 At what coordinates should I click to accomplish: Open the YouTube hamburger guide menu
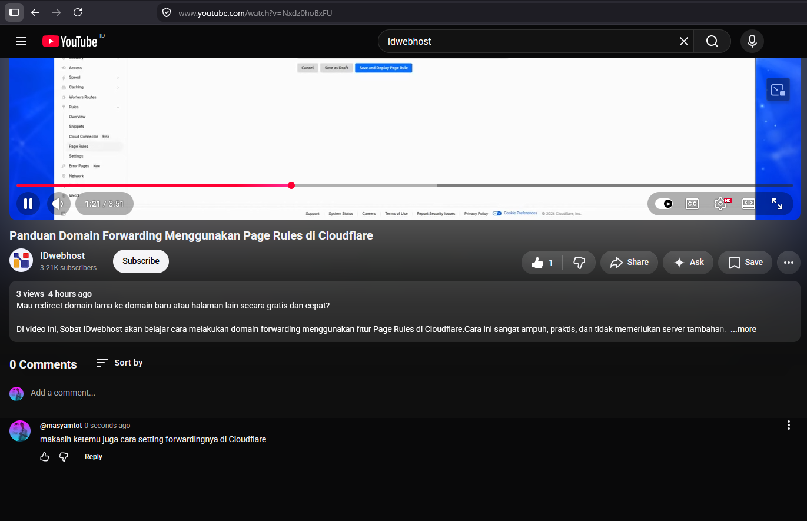tap(21, 41)
